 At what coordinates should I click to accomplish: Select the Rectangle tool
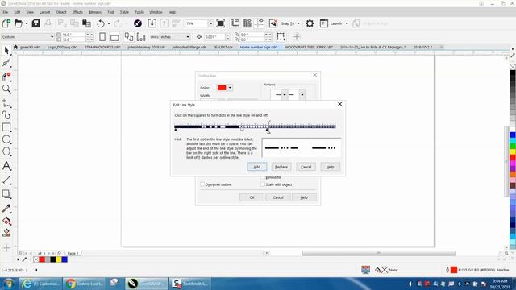point(6,127)
